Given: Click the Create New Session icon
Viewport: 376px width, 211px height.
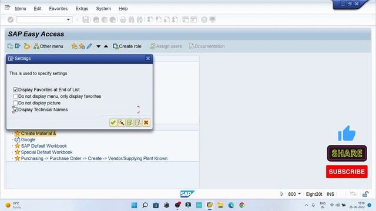Looking at the screenshot, I should pos(186,19).
